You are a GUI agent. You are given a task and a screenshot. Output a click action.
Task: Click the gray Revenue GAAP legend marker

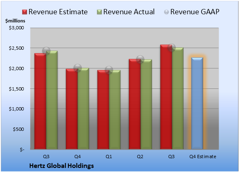pos(167,12)
